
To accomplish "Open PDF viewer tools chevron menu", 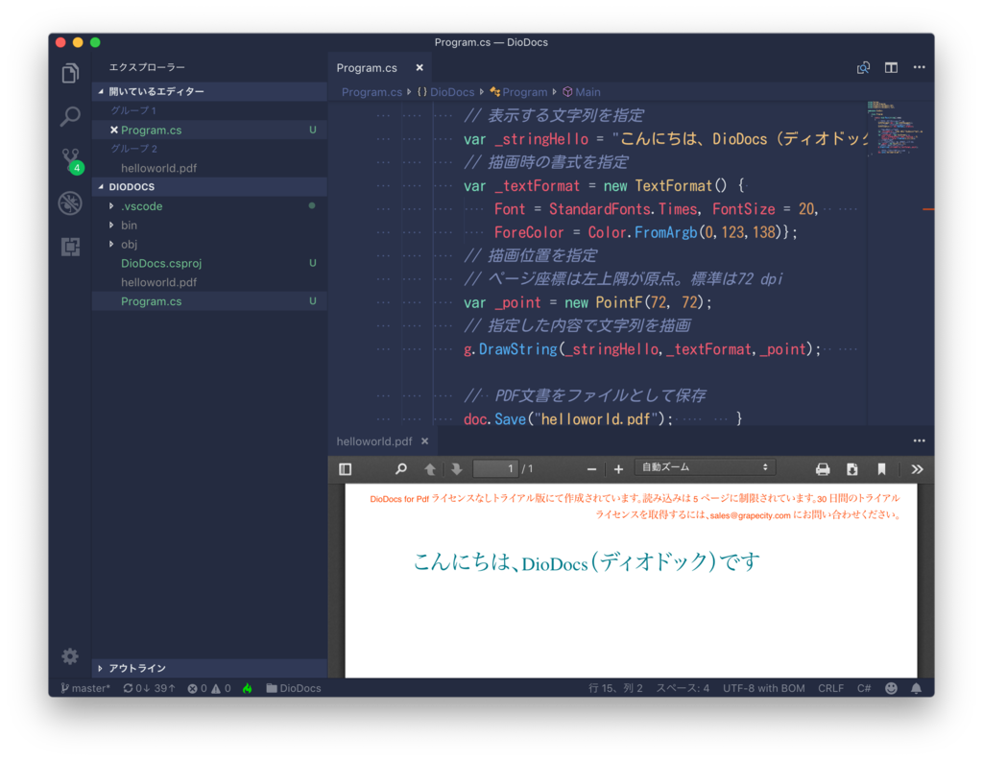I will pyautogui.click(x=917, y=469).
